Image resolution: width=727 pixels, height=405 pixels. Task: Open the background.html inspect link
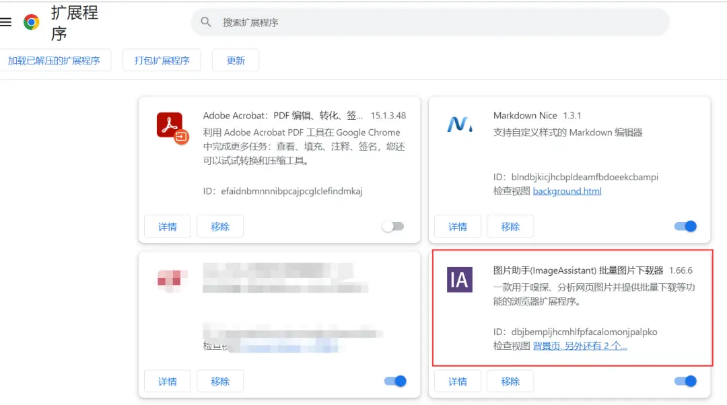click(567, 191)
